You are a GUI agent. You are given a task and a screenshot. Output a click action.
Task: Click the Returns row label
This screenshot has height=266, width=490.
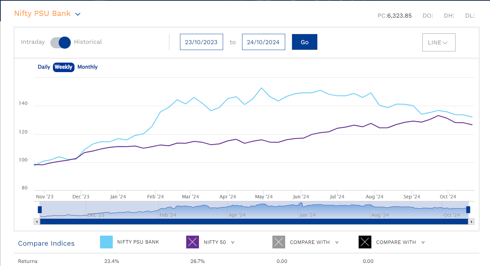28,261
